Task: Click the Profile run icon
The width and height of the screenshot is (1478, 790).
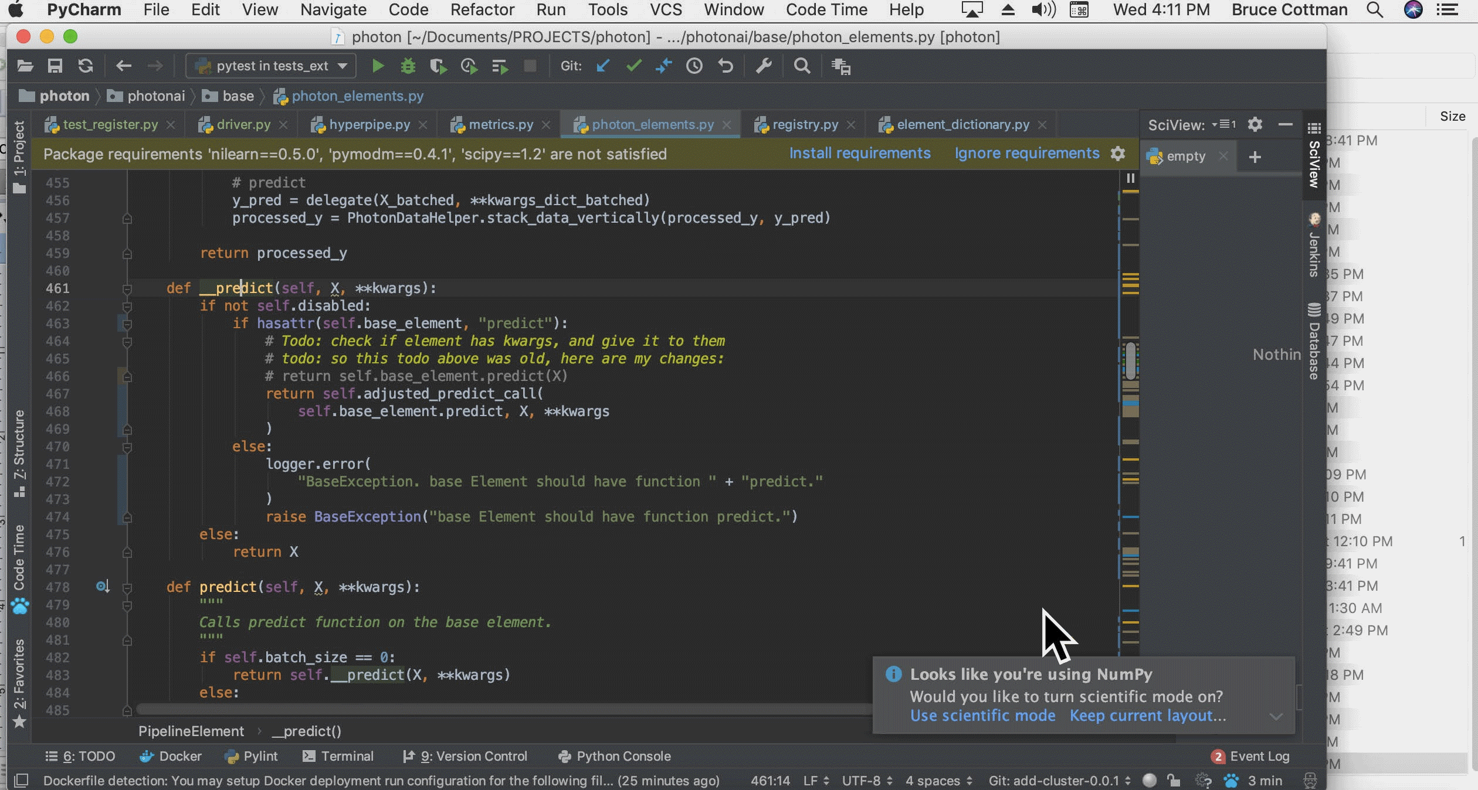Action: [x=469, y=66]
